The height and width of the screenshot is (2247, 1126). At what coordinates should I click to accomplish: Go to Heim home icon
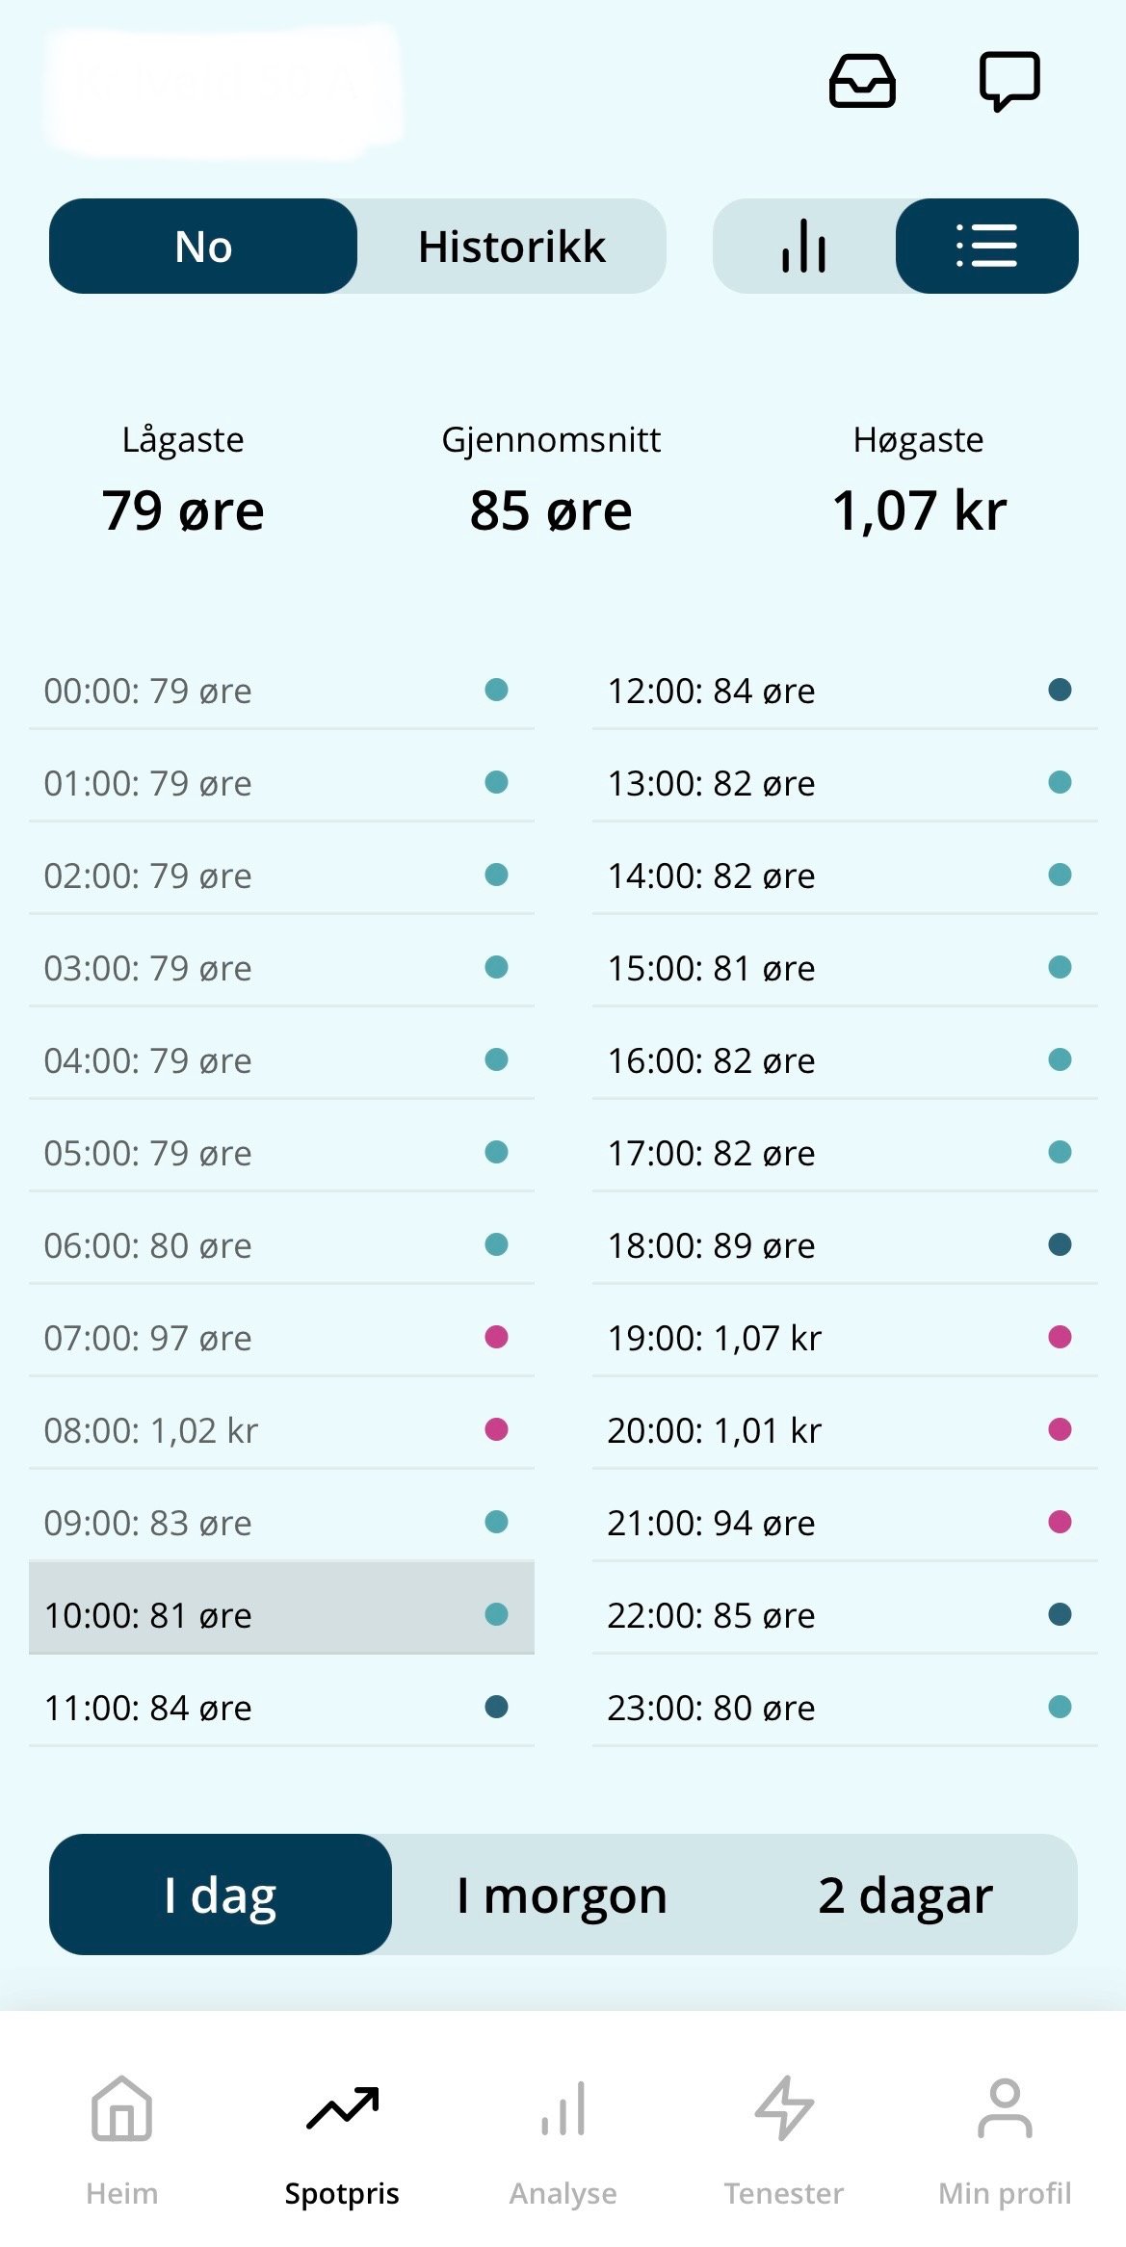(121, 2108)
